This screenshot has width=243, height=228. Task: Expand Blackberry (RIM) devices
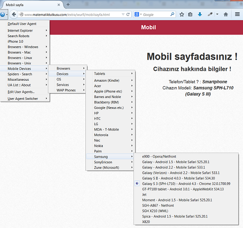(x=110, y=102)
